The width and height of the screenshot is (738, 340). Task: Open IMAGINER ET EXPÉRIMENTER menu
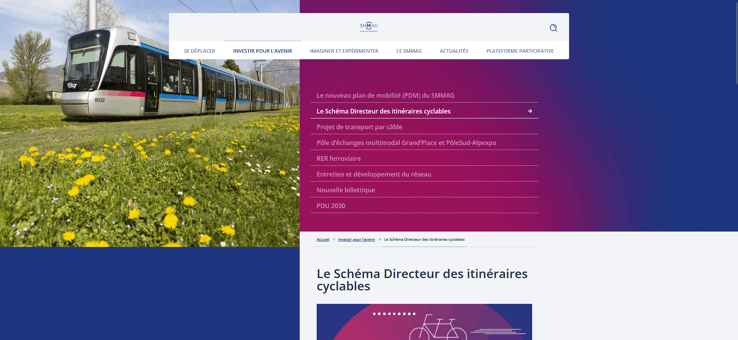pyautogui.click(x=344, y=51)
